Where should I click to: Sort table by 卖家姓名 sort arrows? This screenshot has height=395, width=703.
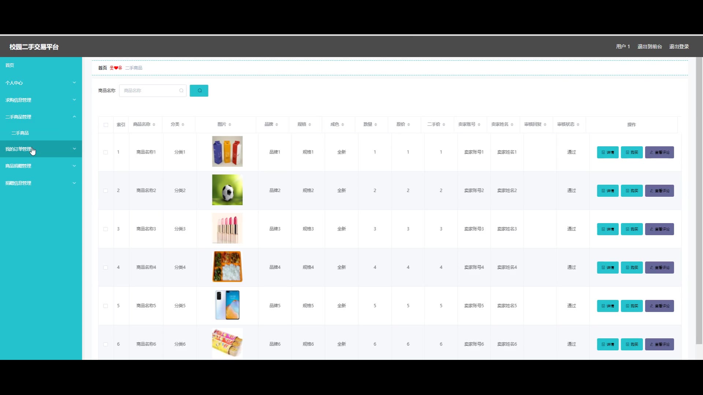[x=512, y=125]
